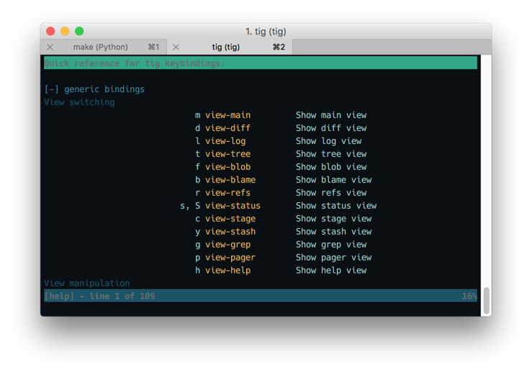This screenshot has height=374, width=532.
Task: Select the view-refs keybinding row
Action: coord(261,193)
